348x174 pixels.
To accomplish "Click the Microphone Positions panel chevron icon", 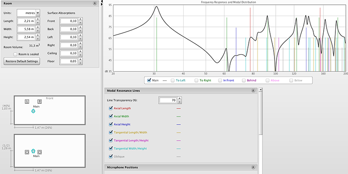I will point(253,167).
